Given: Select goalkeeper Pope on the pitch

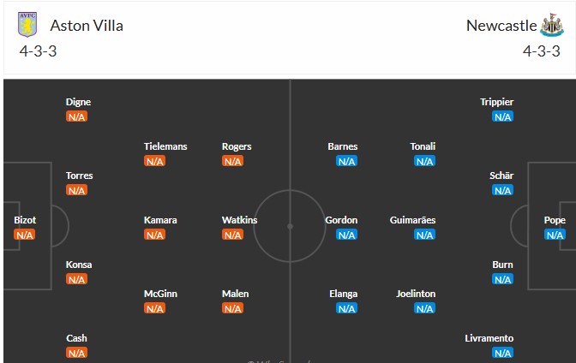Looking at the screenshot, I should click(555, 220).
